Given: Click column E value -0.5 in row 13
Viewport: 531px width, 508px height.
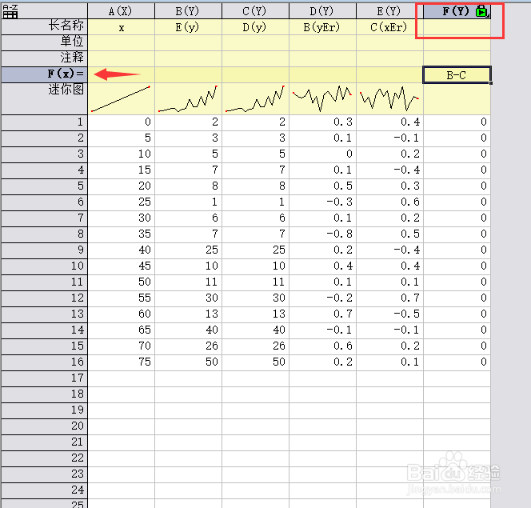Looking at the screenshot, I should (x=389, y=314).
